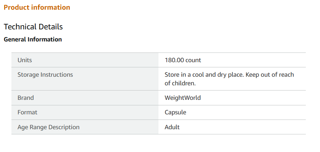This screenshot has width=320, height=152.
Task: Click the Units row label
Action: tap(25, 60)
